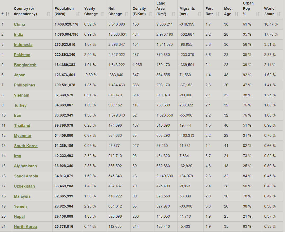
Task: Follow the Nepal link
Action: pyautogui.click(x=19, y=217)
